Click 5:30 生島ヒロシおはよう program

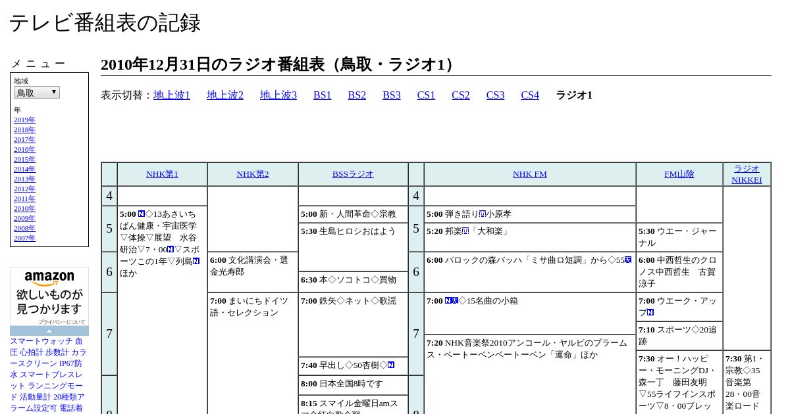click(353, 247)
